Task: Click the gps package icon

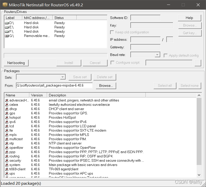Action: 7,113
